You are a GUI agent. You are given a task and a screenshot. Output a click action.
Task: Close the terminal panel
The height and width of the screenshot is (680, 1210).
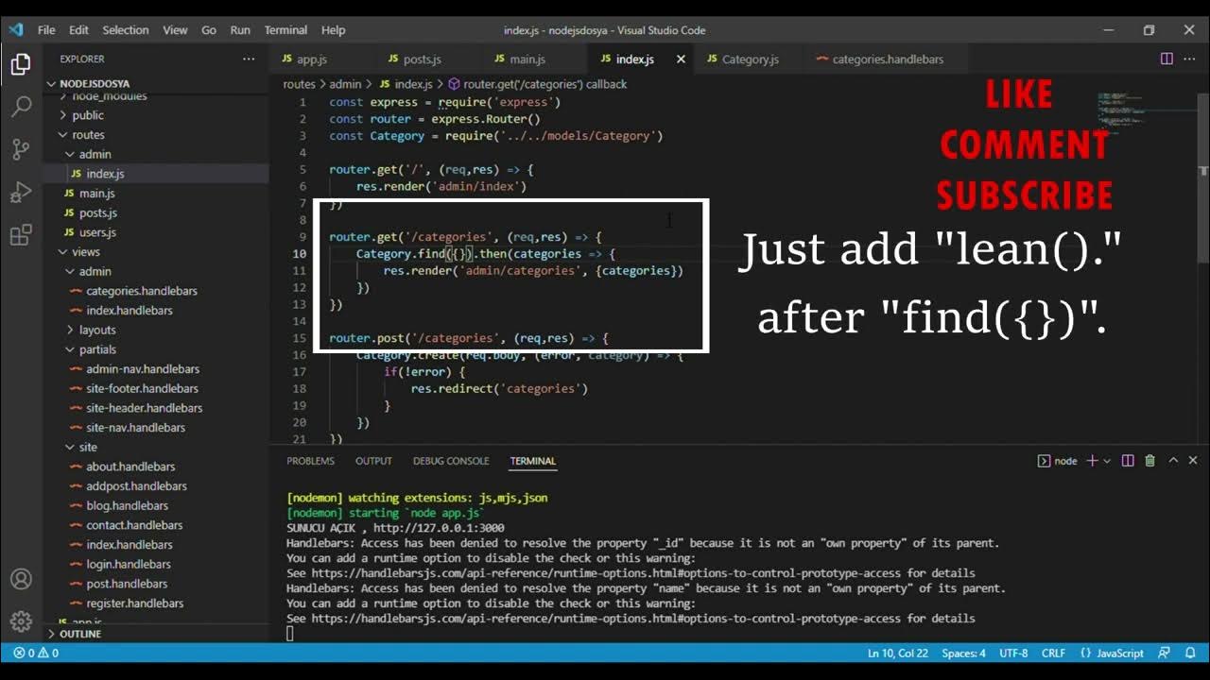click(x=1193, y=461)
